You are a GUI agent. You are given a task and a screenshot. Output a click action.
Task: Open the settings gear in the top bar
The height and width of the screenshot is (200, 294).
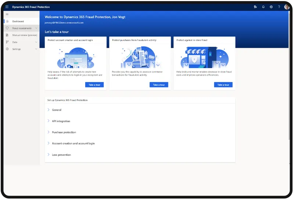click(271, 7)
